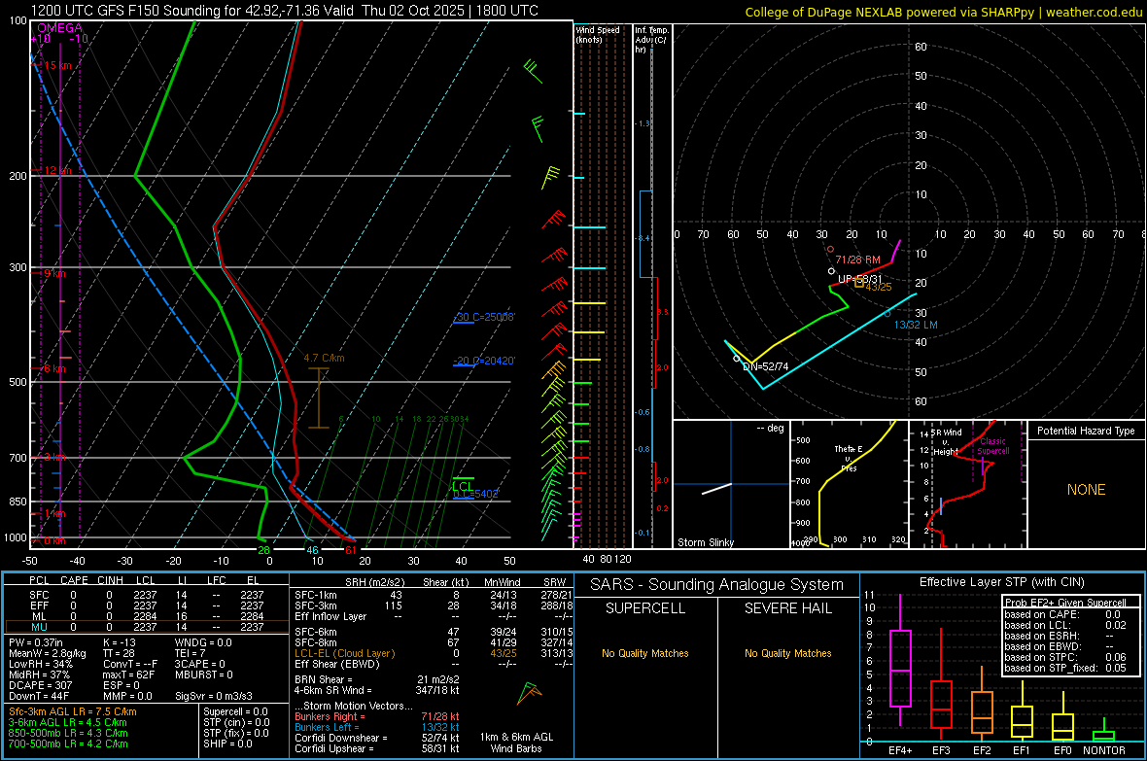The width and height of the screenshot is (1147, 761).
Task: Open the weather.cod.edu NEXLAB credit text
Action: (x=943, y=12)
